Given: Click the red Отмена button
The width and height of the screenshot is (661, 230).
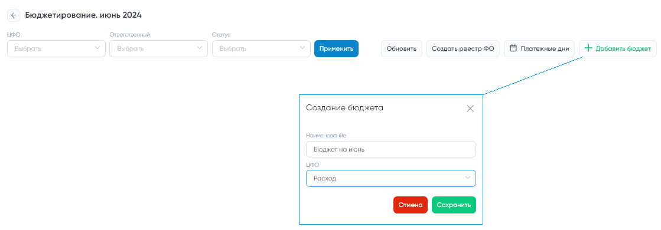Looking at the screenshot, I should [x=410, y=205].
